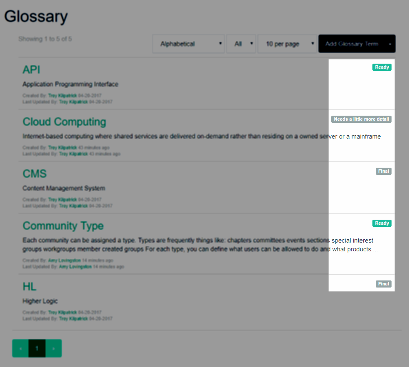The width and height of the screenshot is (409, 367).
Task: Click the Higher Logic definition text
Action: (x=40, y=301)
